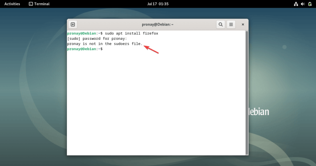316x166 pixels.
Task: Open the terminal hamburger menu
Action: (231, 24)
